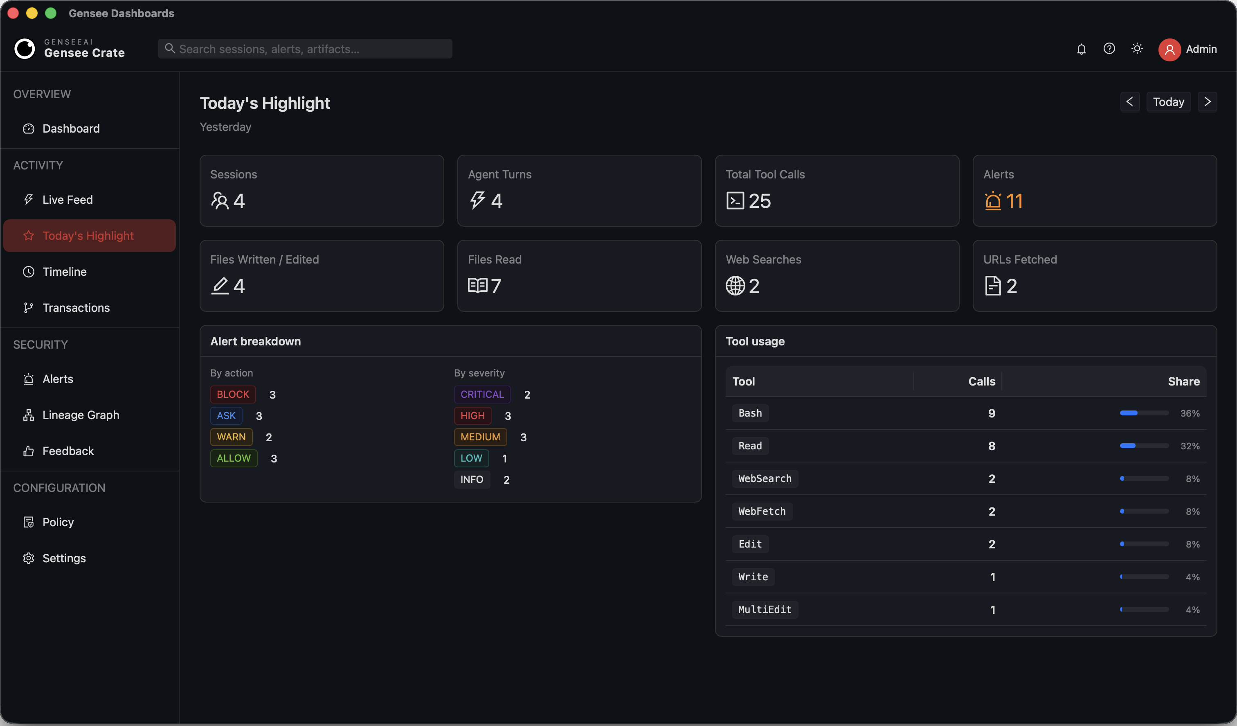1237x726 pixels.
Task: Click the Read 32% share bar
Action: click(x=1144, y=446)
